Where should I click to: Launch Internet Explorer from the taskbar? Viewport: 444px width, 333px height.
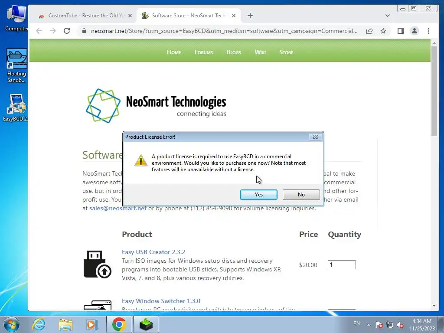39,324
